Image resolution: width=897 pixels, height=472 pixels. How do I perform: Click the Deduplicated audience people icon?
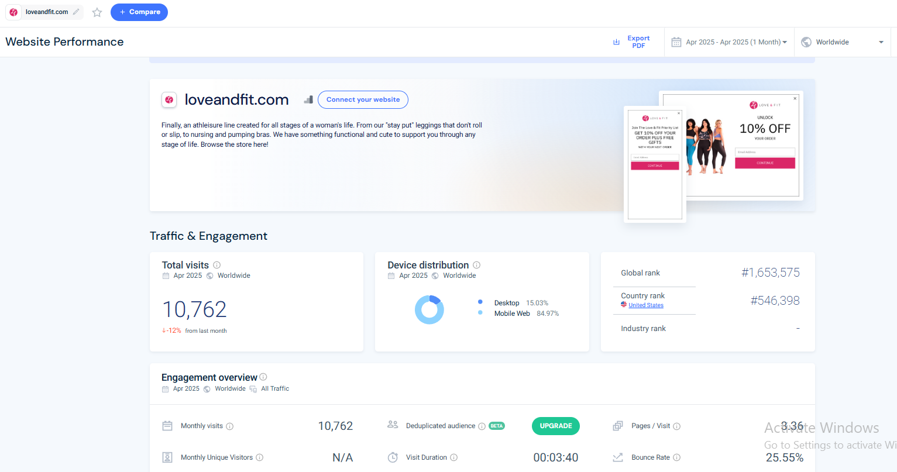click(393, 425)
